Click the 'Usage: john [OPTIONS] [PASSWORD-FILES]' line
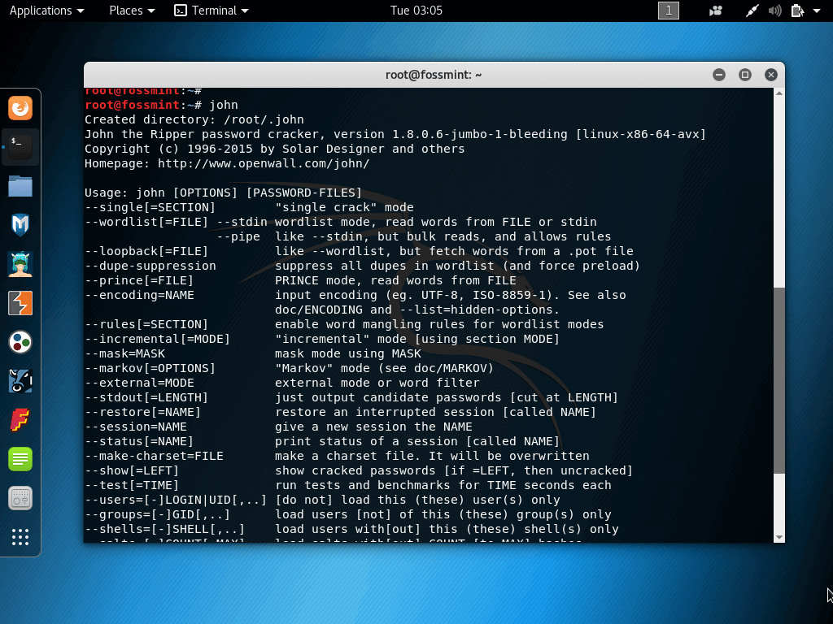The width and height of the screenshot is (833, 624). coord(223,193)
